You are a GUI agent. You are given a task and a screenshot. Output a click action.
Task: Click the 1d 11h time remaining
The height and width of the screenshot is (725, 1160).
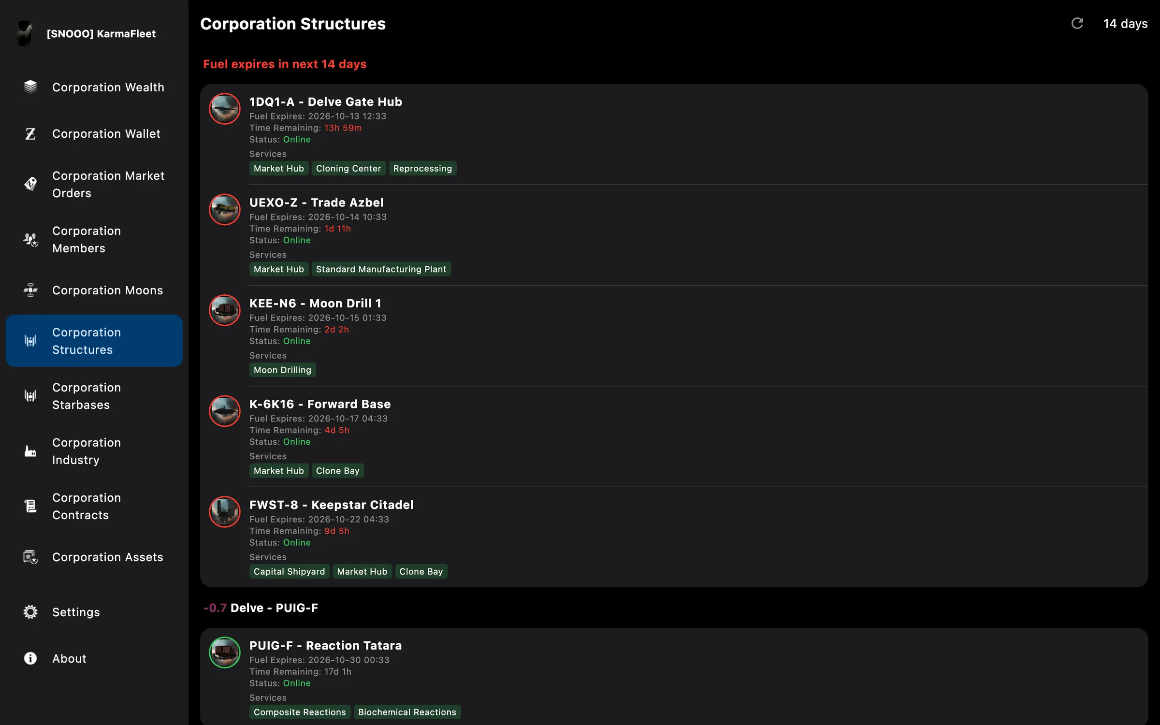(x=338, y=229)
